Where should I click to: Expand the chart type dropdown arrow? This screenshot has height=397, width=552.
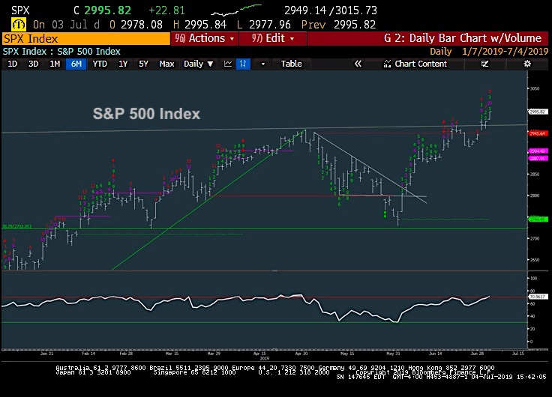point(262,64)
